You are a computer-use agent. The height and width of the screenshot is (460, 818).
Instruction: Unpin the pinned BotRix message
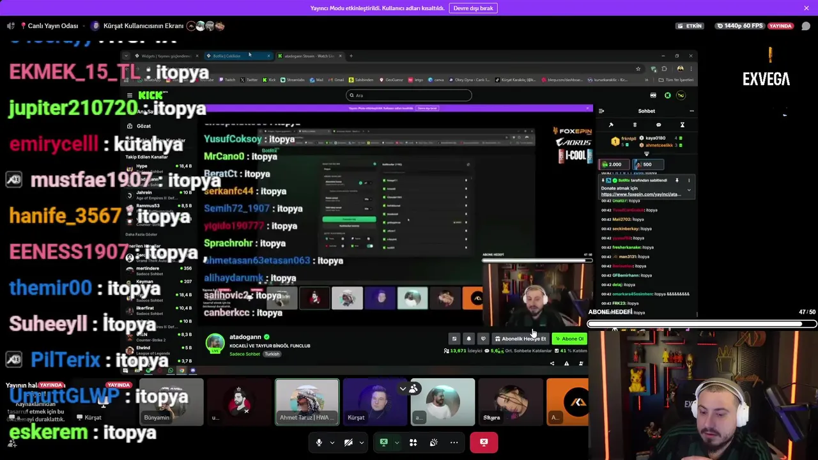coord(677,181)
